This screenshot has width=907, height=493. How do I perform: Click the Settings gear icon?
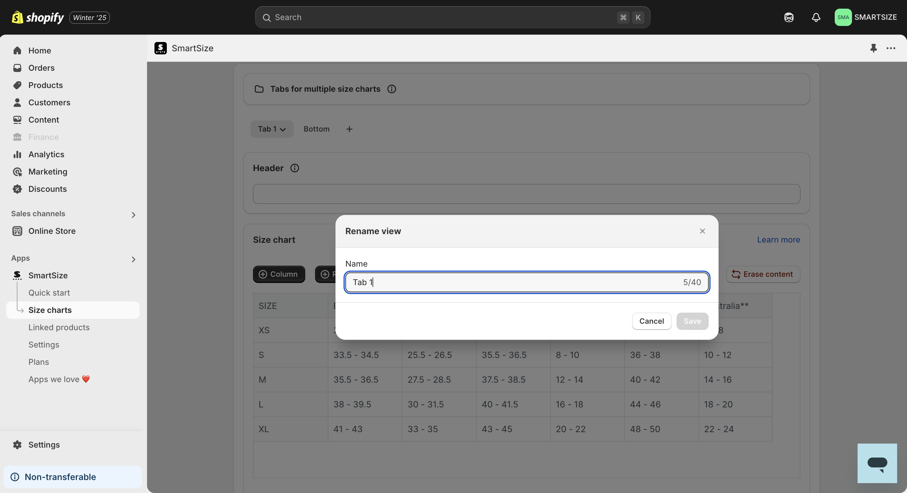[17, 445]
